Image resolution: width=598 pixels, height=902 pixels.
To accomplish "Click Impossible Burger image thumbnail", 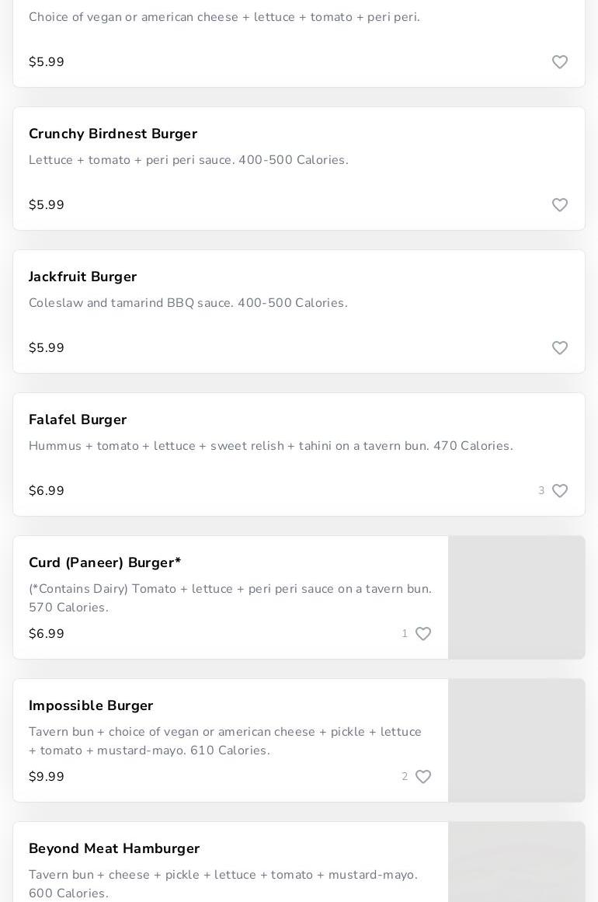I will (516, 740).
